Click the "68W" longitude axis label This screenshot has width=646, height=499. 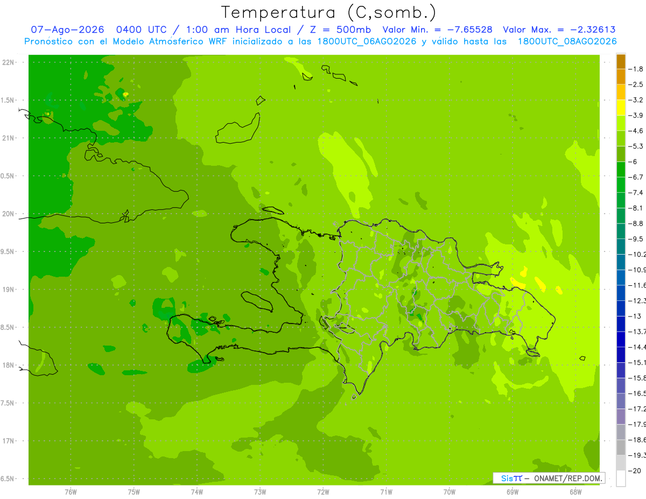point(575,492)
